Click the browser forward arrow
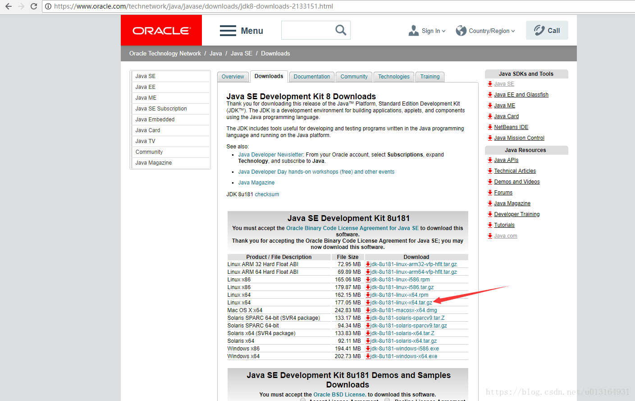 point(21,6)
